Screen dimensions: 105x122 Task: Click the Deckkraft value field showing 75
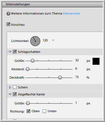point(77,77)
